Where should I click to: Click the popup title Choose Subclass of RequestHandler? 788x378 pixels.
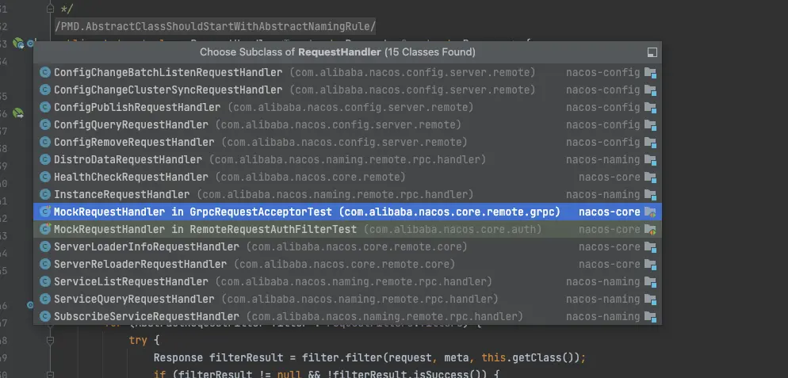[338, 52]
